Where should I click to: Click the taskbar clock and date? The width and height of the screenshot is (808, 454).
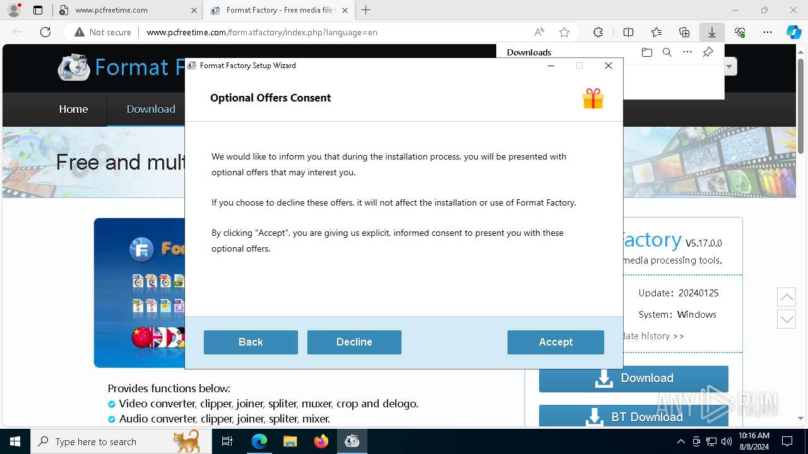[x=754, y=441]
